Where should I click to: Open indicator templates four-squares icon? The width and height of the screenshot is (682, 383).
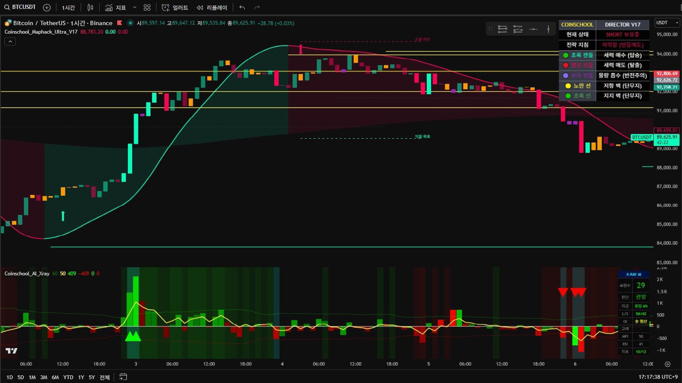147,8
